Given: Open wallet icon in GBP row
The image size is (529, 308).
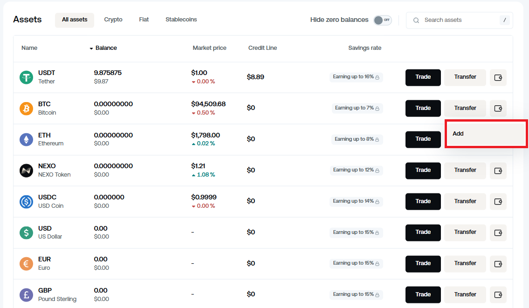Looking at the screenshot, I should click(x=498, y=295).
